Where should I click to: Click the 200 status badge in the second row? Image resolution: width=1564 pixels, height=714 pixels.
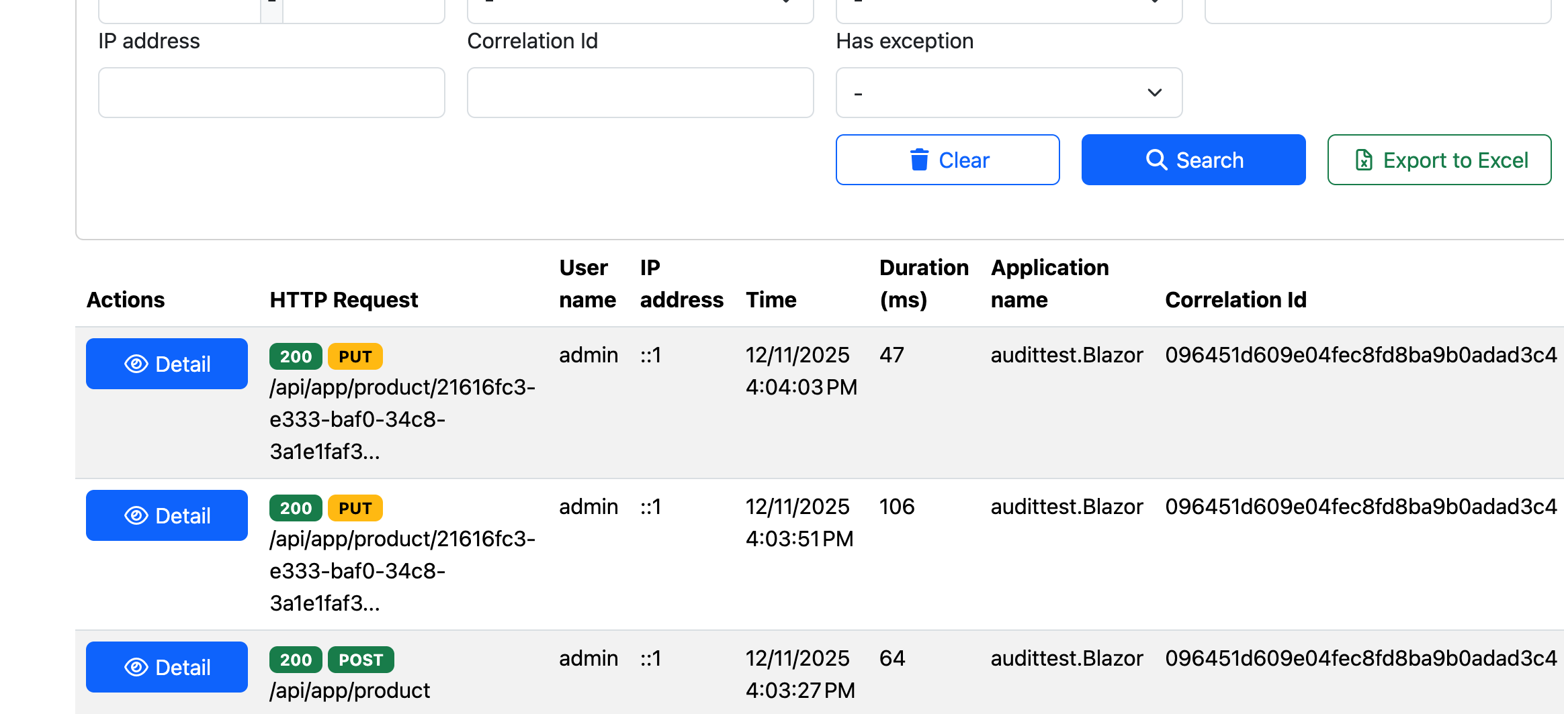pyautogui.click(x=296, y=508)
